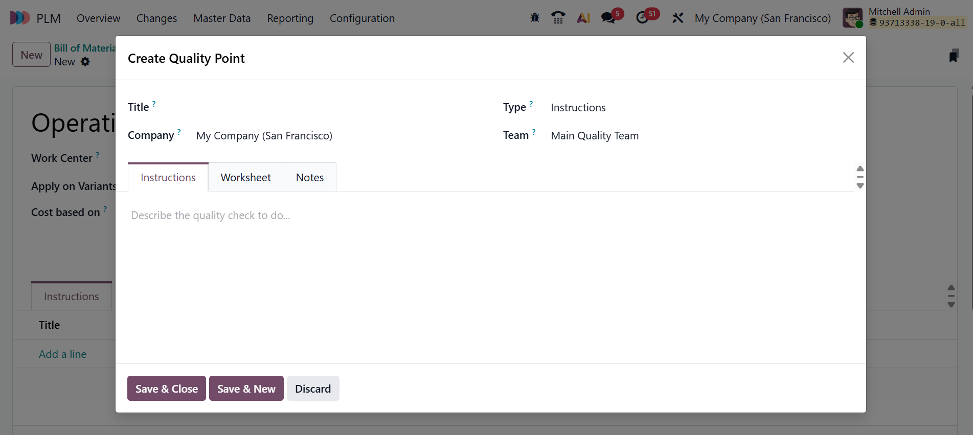Click the database name 93713338-19-0-all
Image resolution: width=973 pixels, height=435 pixels.
pyautogui.click(x=917, y=22)
